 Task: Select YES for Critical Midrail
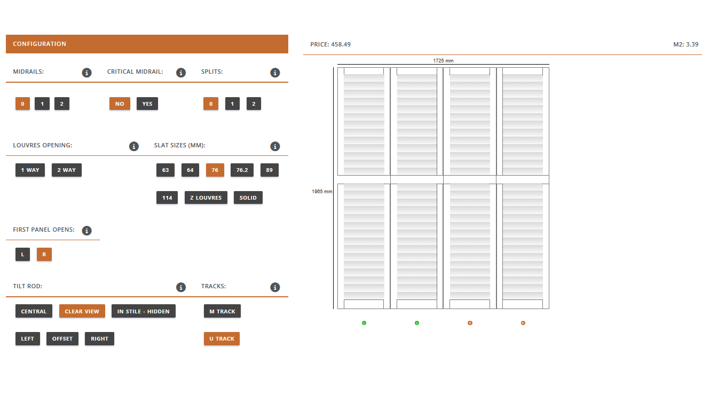(147, 104)
